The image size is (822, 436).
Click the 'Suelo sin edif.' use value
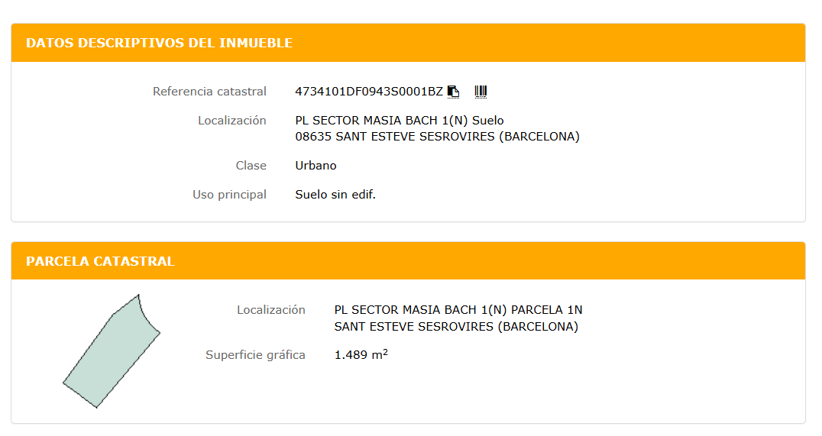335,195
